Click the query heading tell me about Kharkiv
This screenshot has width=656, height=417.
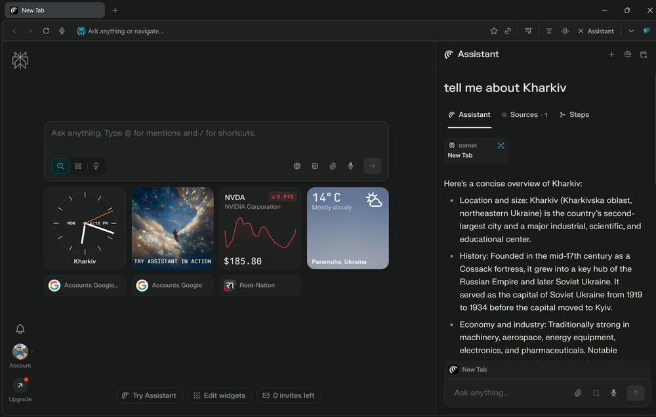point(505,88)
